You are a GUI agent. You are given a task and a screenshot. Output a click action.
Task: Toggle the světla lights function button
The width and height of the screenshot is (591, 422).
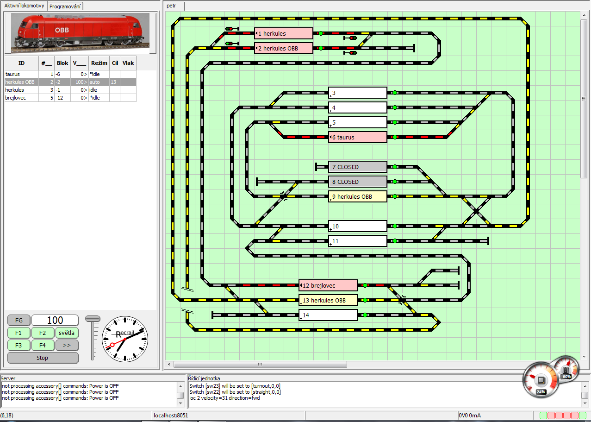pyautogui.click(x=67, y=333)
